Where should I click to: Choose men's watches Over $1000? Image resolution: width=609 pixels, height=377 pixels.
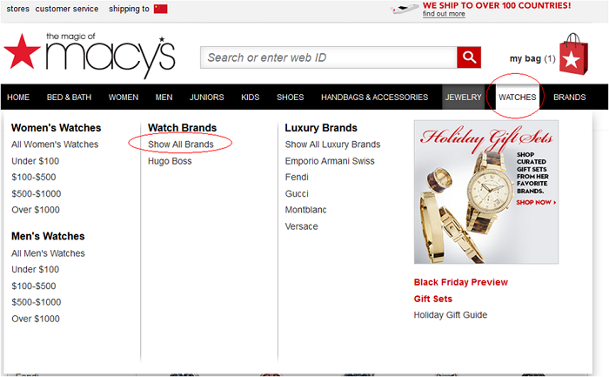36,319
